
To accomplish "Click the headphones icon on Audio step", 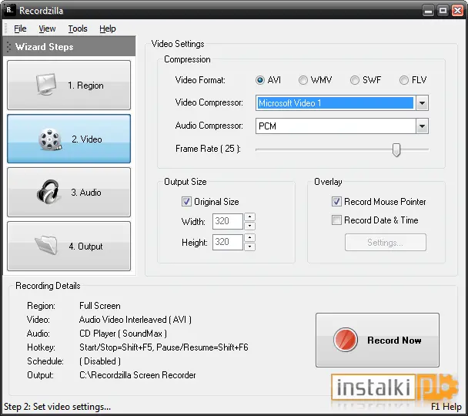I will click(x=48, y=192).
